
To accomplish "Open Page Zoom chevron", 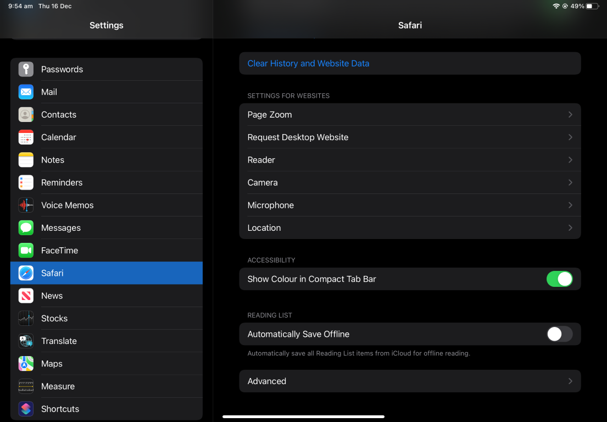I will tap(570, 115).
